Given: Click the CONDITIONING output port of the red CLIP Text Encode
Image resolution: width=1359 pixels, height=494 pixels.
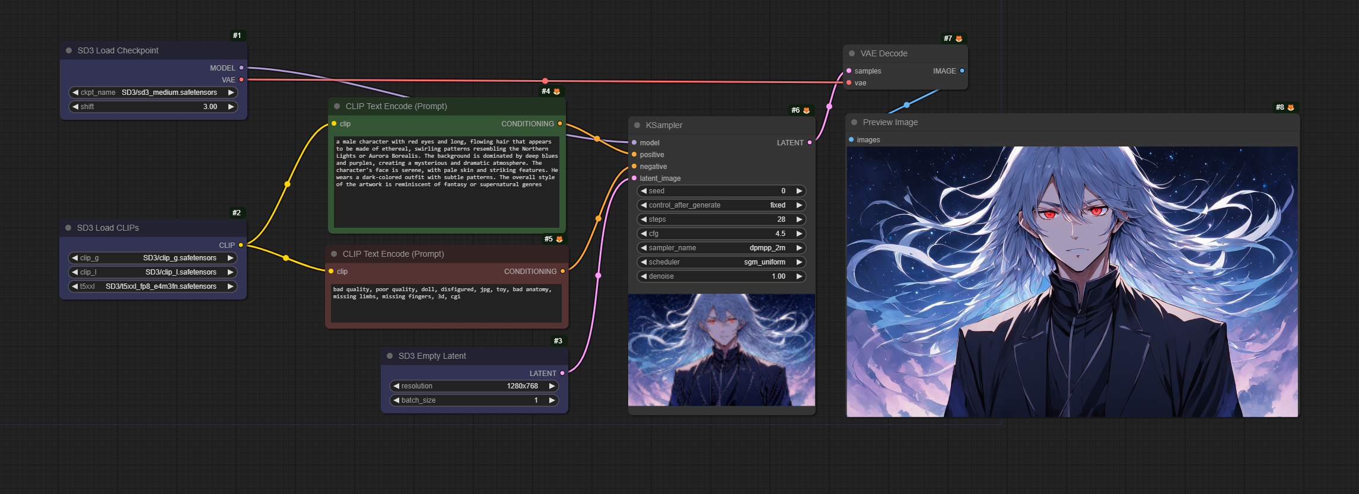Looking at the screenshot, I should [562, 271].
